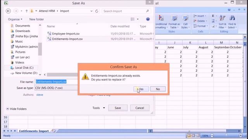Viewport: 248px width, 139px height.
Task: Click Conditional Formatting in Excel ribbon
Action: pyautogui.click(x=161, y=22)
